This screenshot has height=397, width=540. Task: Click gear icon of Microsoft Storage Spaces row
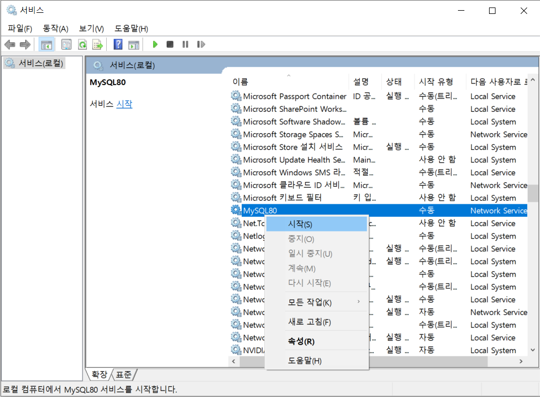click(x=236, y=134)
